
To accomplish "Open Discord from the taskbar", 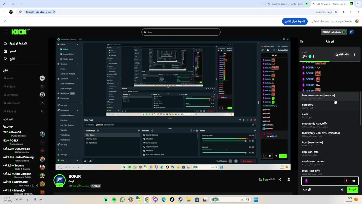I will tap(156, 199).
